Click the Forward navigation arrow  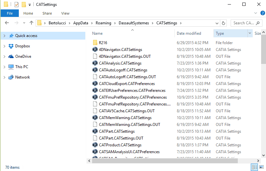tap(16, 23)
